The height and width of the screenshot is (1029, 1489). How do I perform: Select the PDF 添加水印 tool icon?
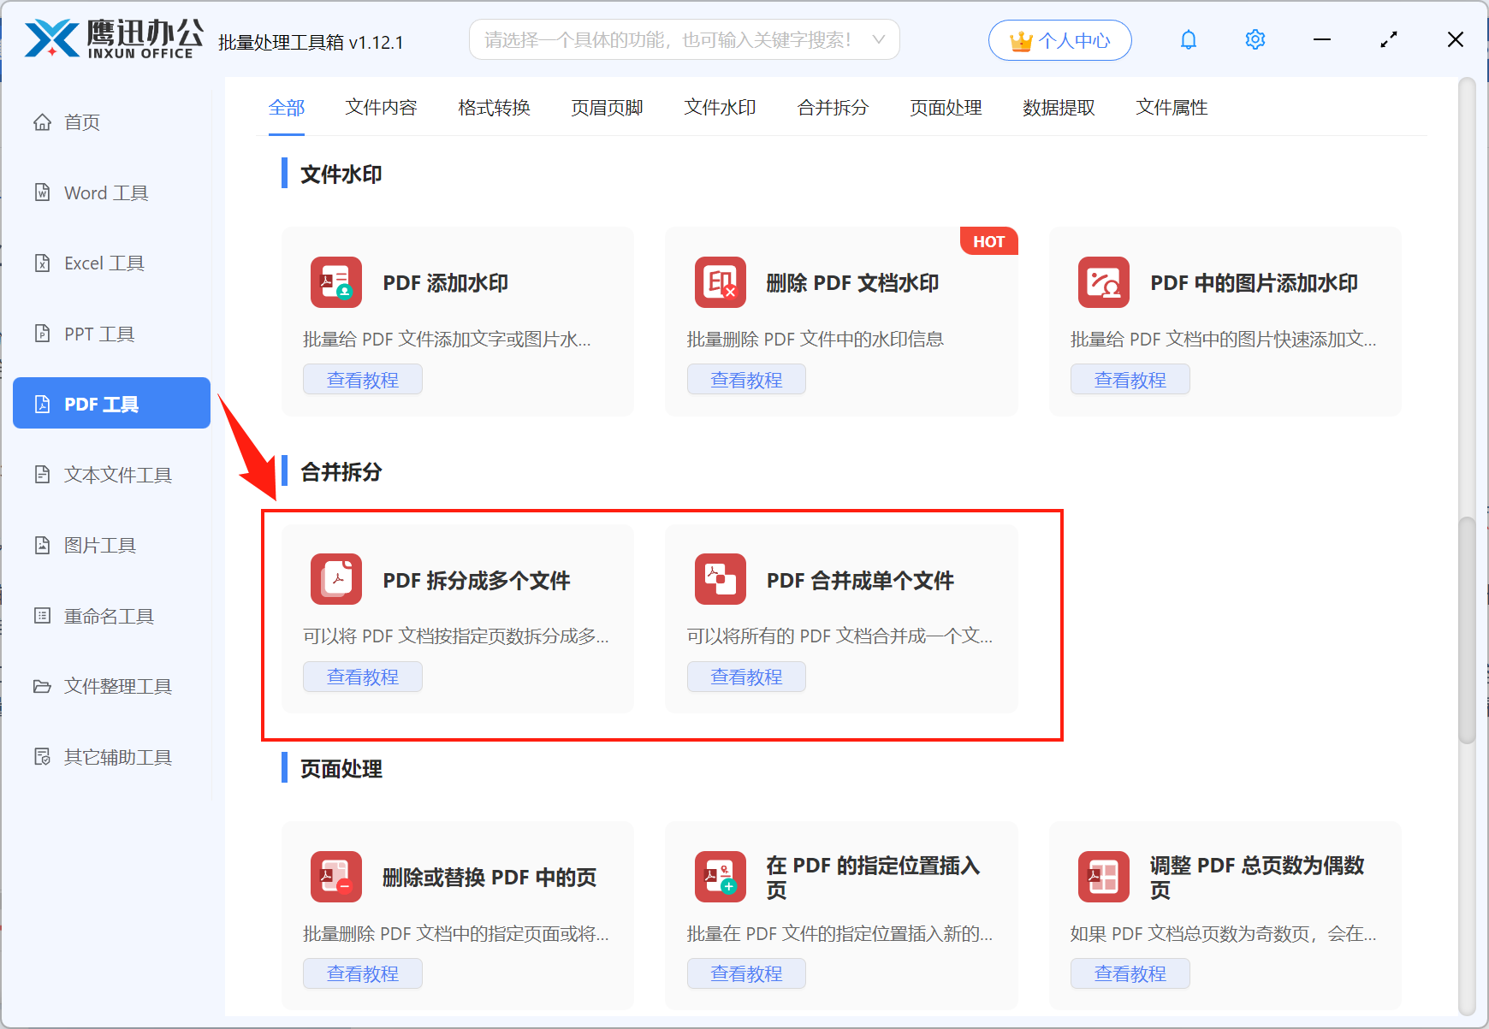[x=335, y=282]
